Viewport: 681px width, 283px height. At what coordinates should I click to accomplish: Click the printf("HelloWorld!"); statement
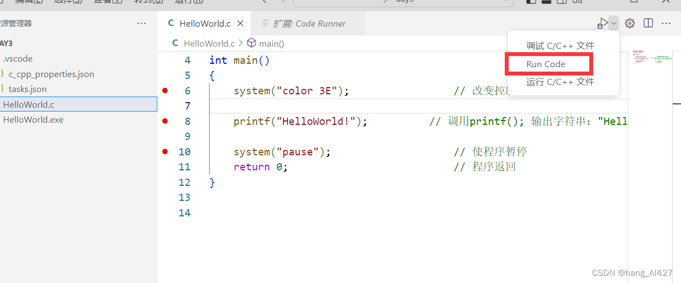click(x=300, y=122)
